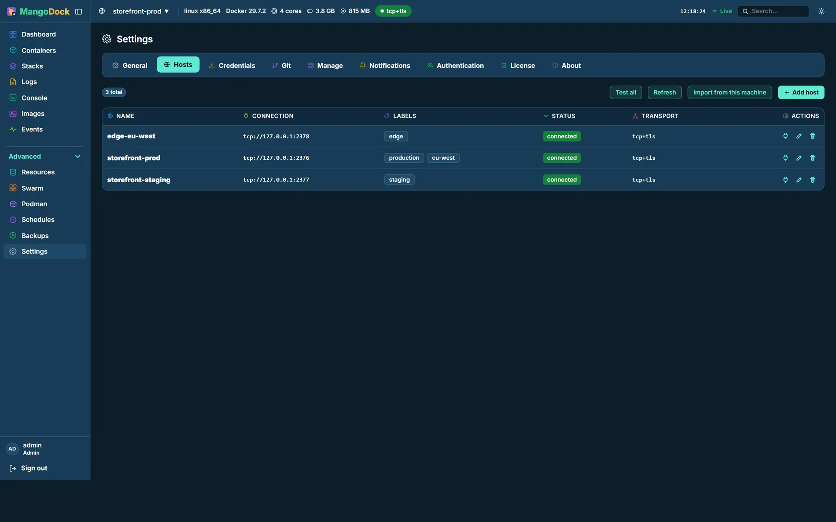836x522 pixels.
Task: Edit the storefront-staging host
Action: 799,180
